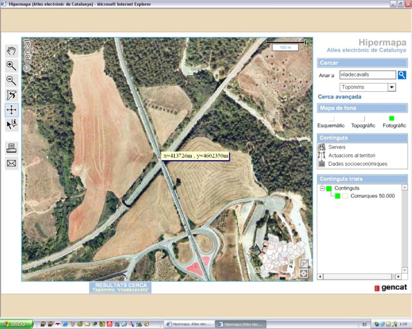Open Dades socioeconòmiques category

pos(357,164)
